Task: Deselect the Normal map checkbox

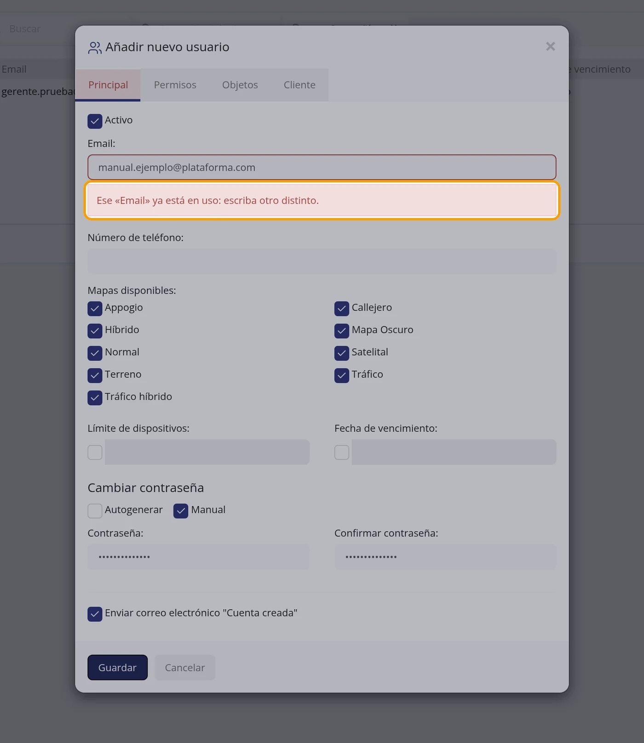Action: 95,353
